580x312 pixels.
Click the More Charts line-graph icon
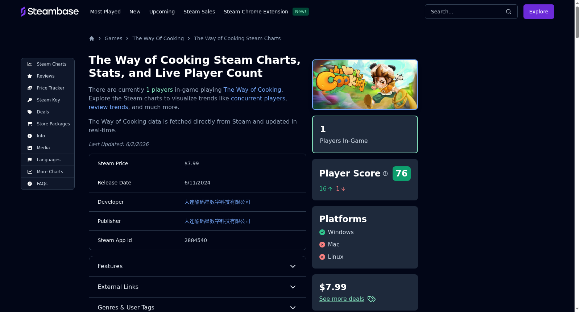(x=30, y=172)
